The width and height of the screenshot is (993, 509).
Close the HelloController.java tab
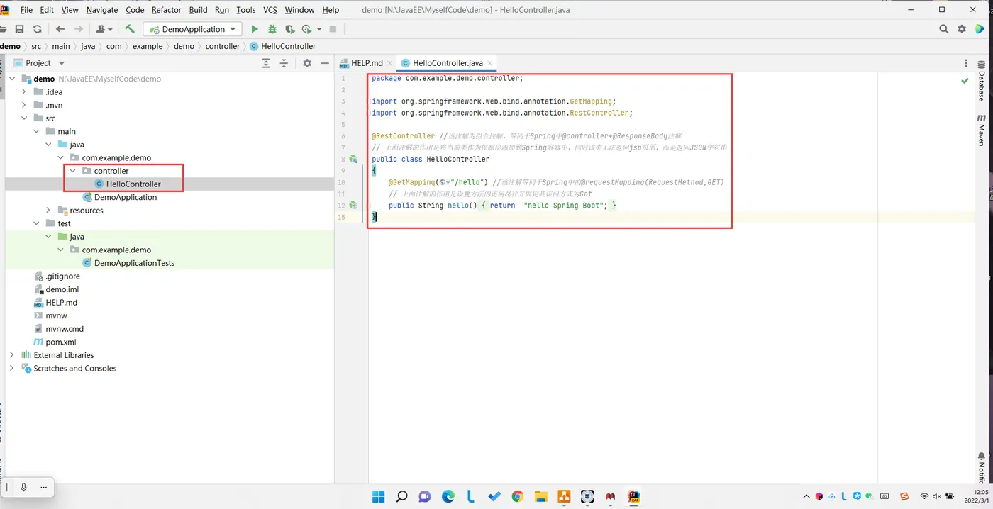pos(490,63)
